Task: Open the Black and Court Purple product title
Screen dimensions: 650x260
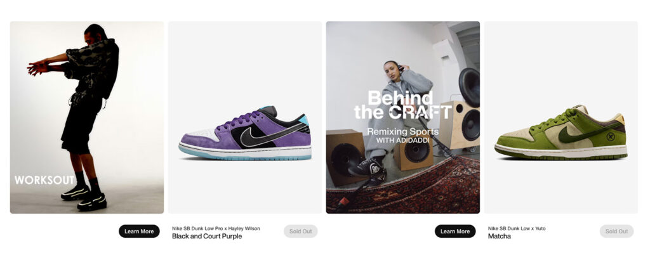Action: [x=207, y=237]
